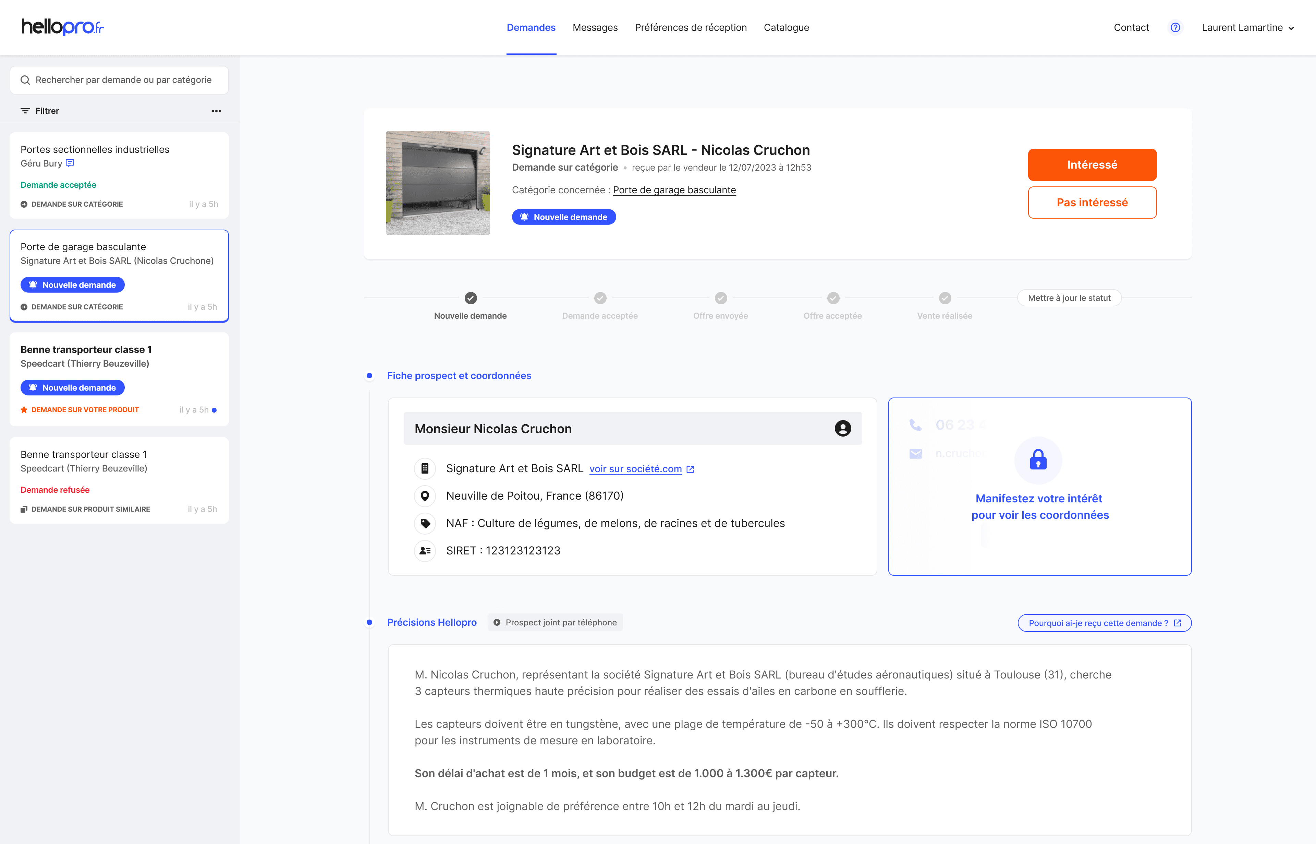Click the garage door product thumbnail
The height and width of the screenshot is (844, 1316).
coord(437,183)
